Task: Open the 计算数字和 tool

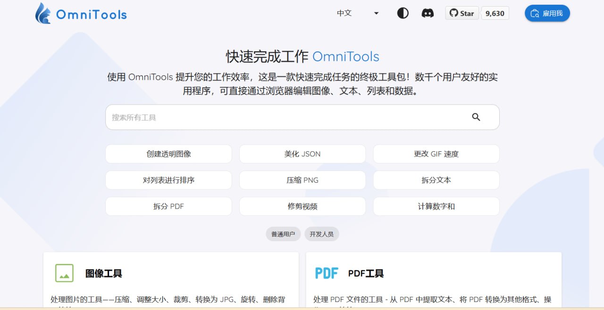Action: coord(436,206)
